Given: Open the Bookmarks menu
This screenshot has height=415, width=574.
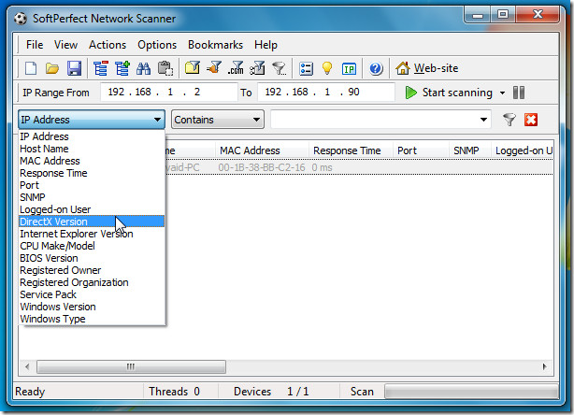Looking at the screenshot, I should pos(215,45).
